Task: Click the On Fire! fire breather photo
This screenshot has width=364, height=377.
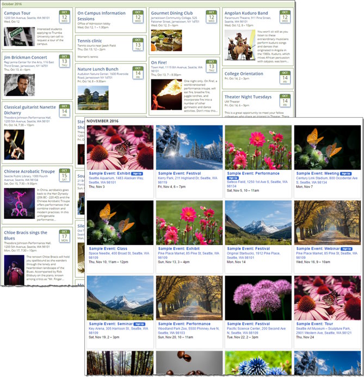Action: tap(166, 94)
